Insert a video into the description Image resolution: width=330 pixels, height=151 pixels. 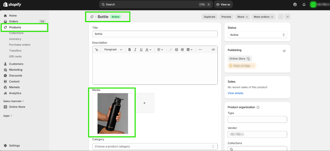[x=182, y=50]
